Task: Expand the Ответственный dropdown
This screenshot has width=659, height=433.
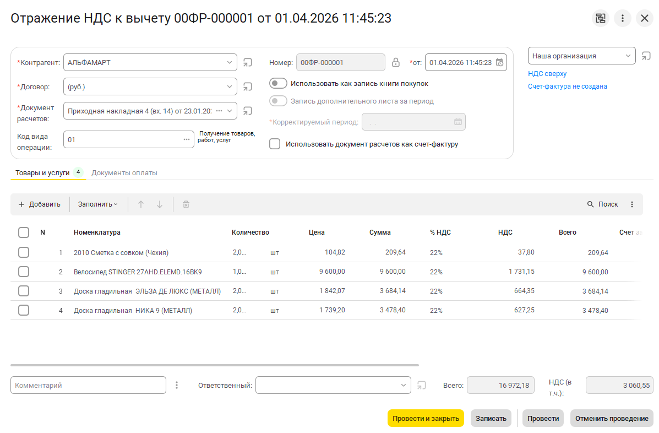Action: pyautogui.click(x=403, y=386)
